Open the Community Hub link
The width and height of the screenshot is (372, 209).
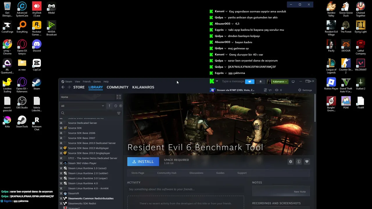pos(167,173)
